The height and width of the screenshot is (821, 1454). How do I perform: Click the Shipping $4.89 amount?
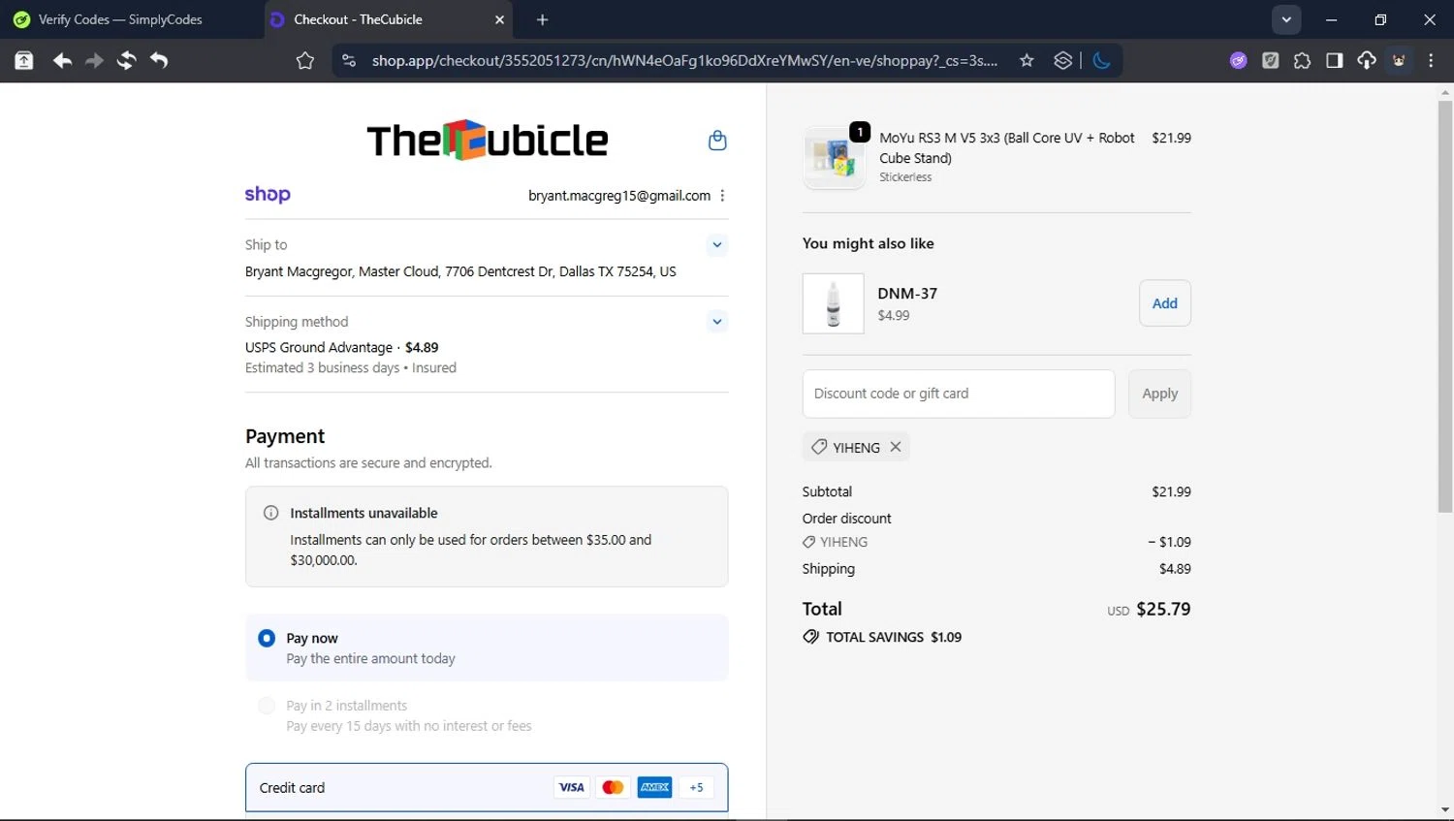pos(1175,569)
